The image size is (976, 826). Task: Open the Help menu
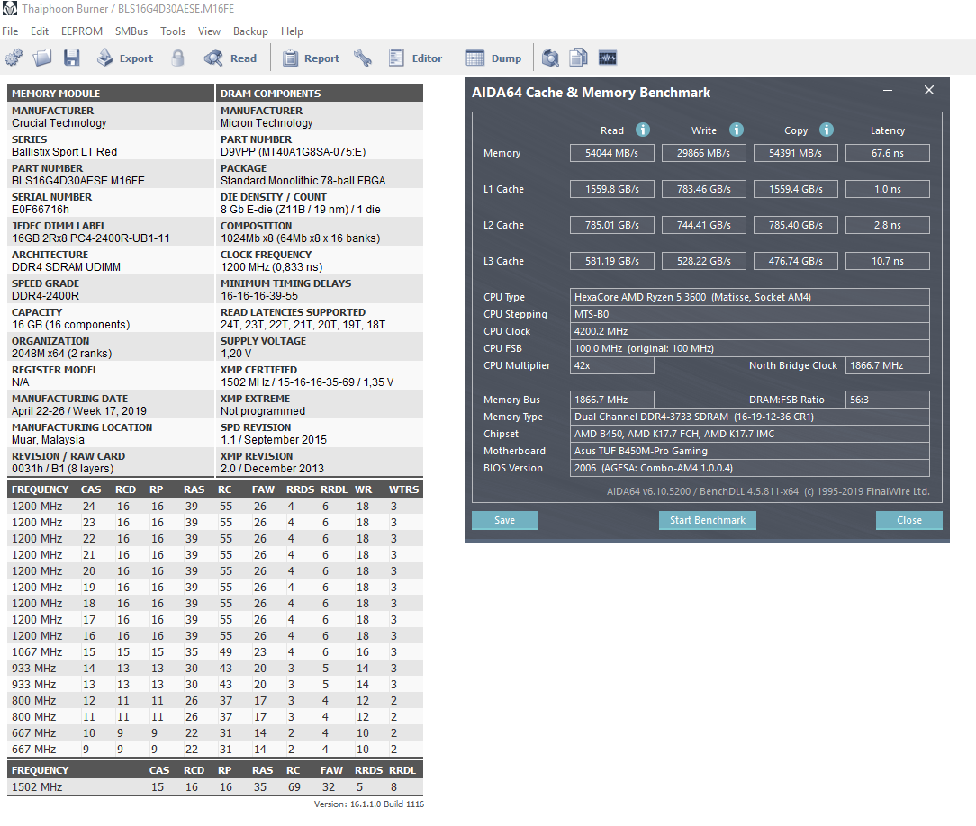click(292, 31)
